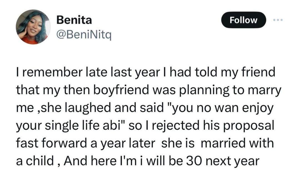Click the line starting "your single life abi"
This screenshot has width=300, height=176.
[146, 126]
